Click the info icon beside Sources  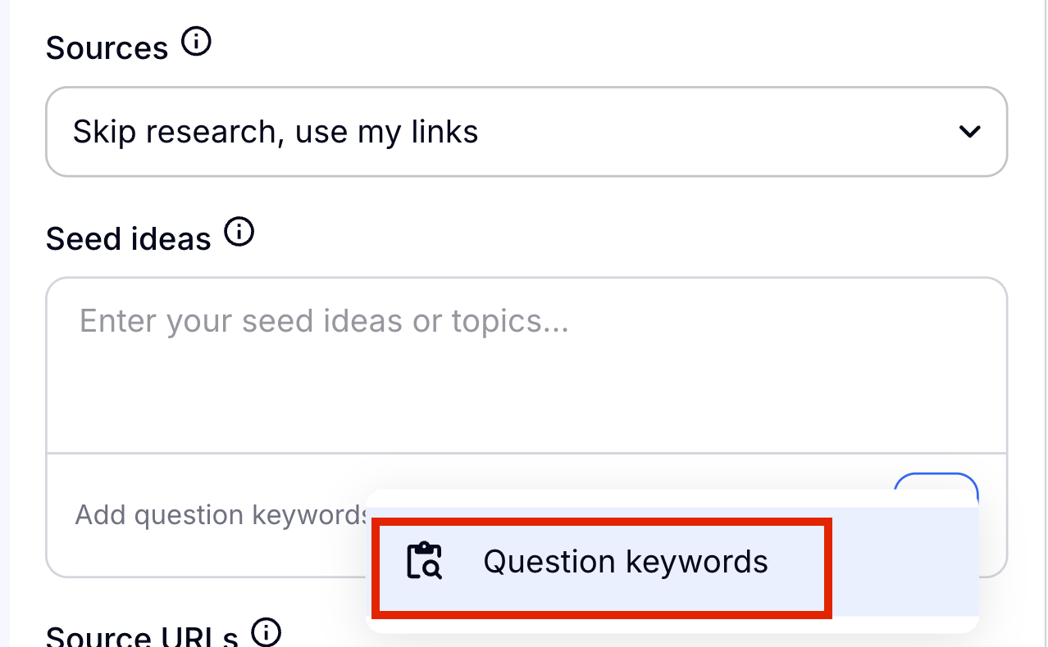(196, 42)
